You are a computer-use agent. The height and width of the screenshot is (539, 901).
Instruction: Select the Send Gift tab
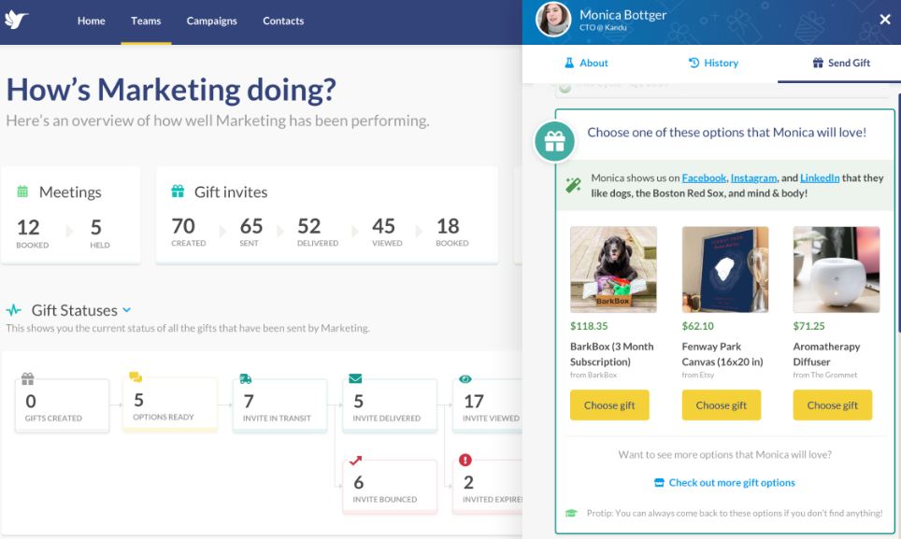point(840,64)
